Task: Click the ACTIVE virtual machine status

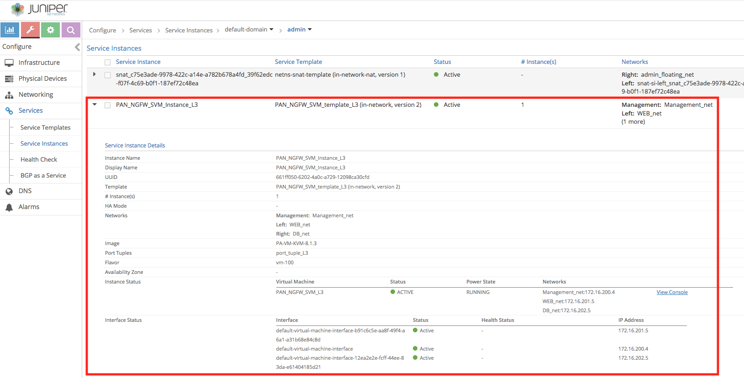Action: [402, 292]
